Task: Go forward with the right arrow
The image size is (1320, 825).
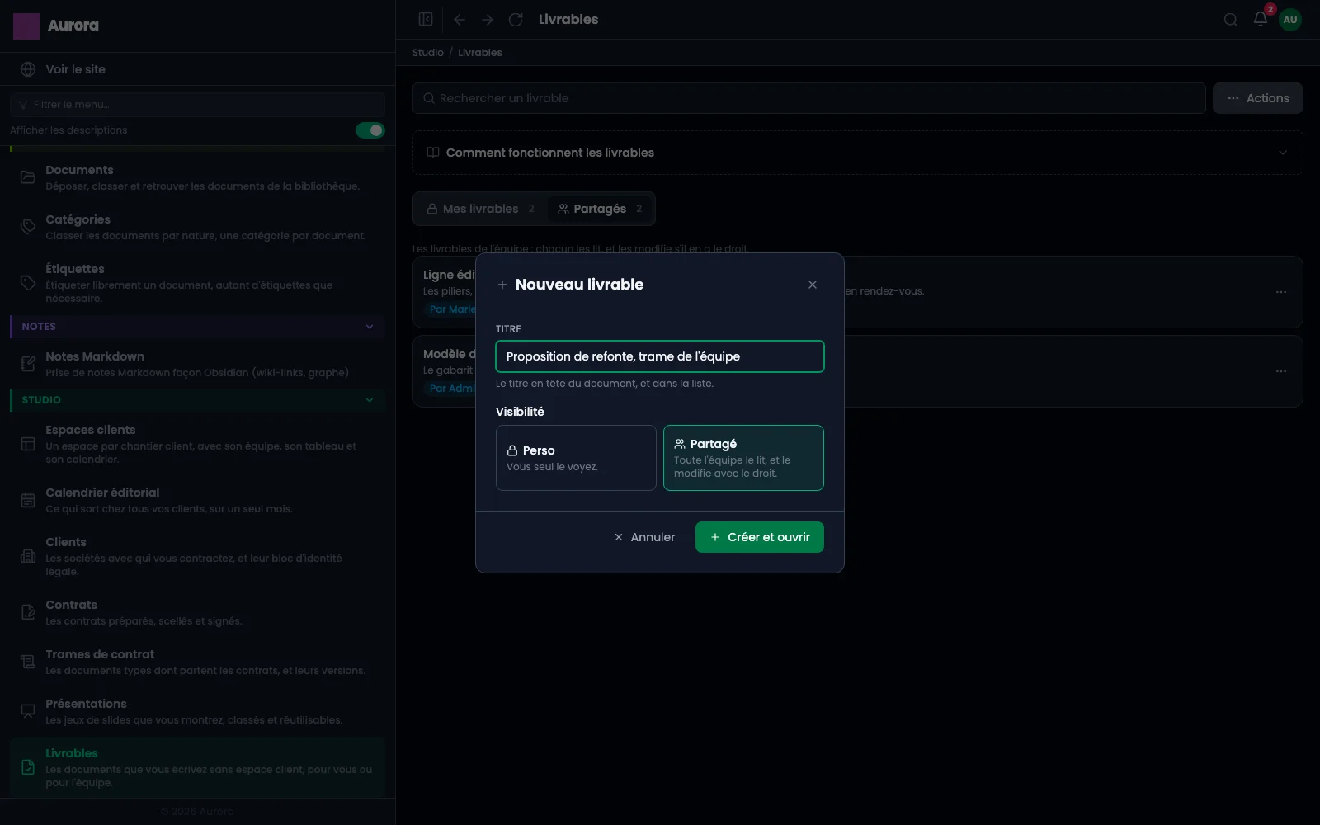Action: pyautogui.click(x=488, y=19)
